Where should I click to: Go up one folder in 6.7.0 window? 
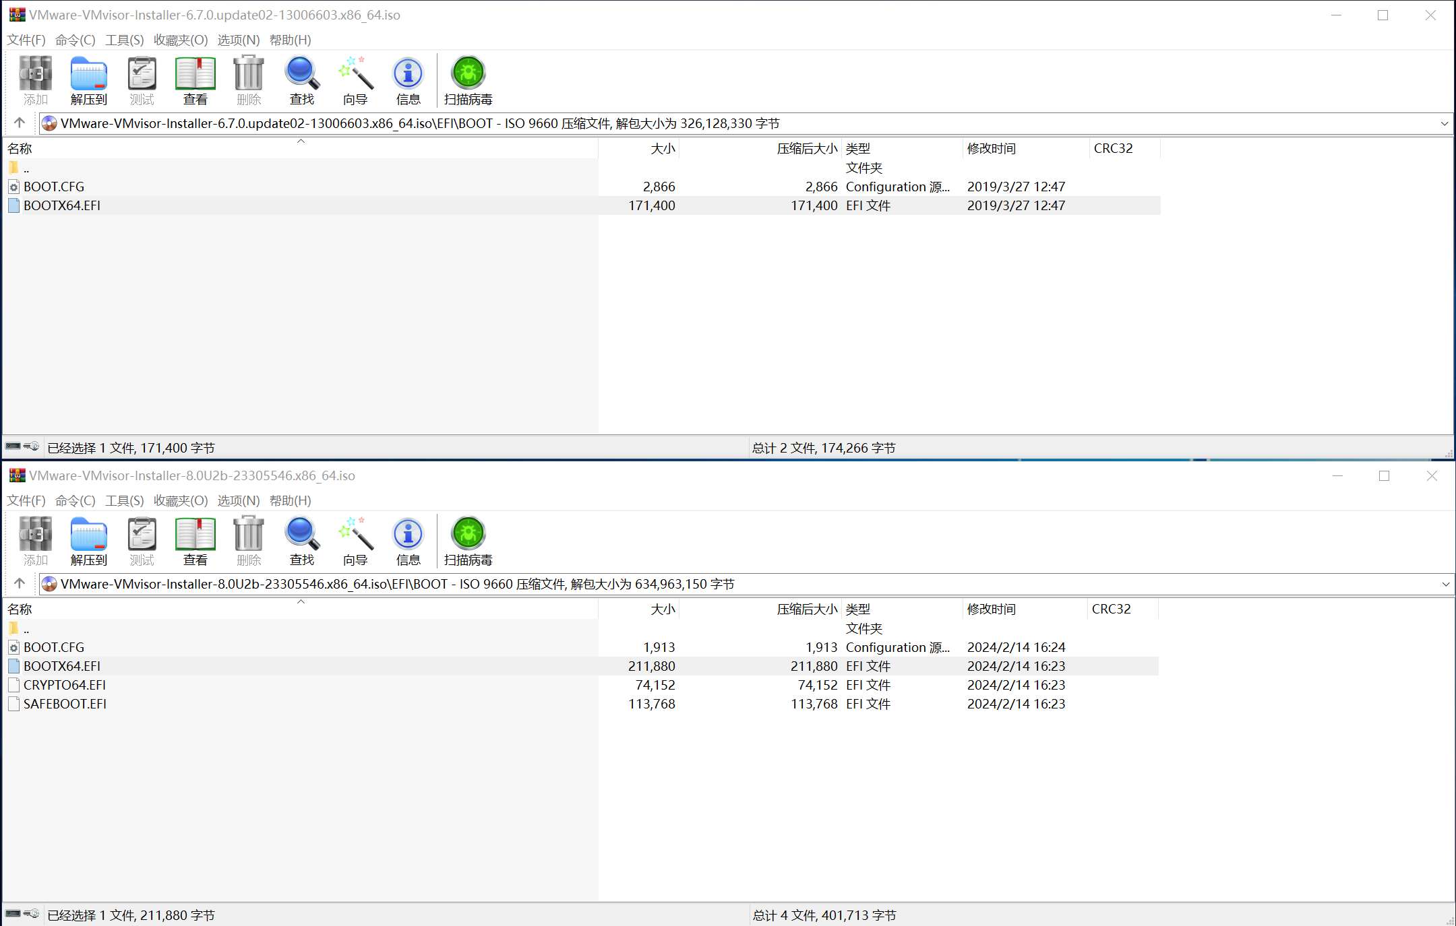coord(20,123)
